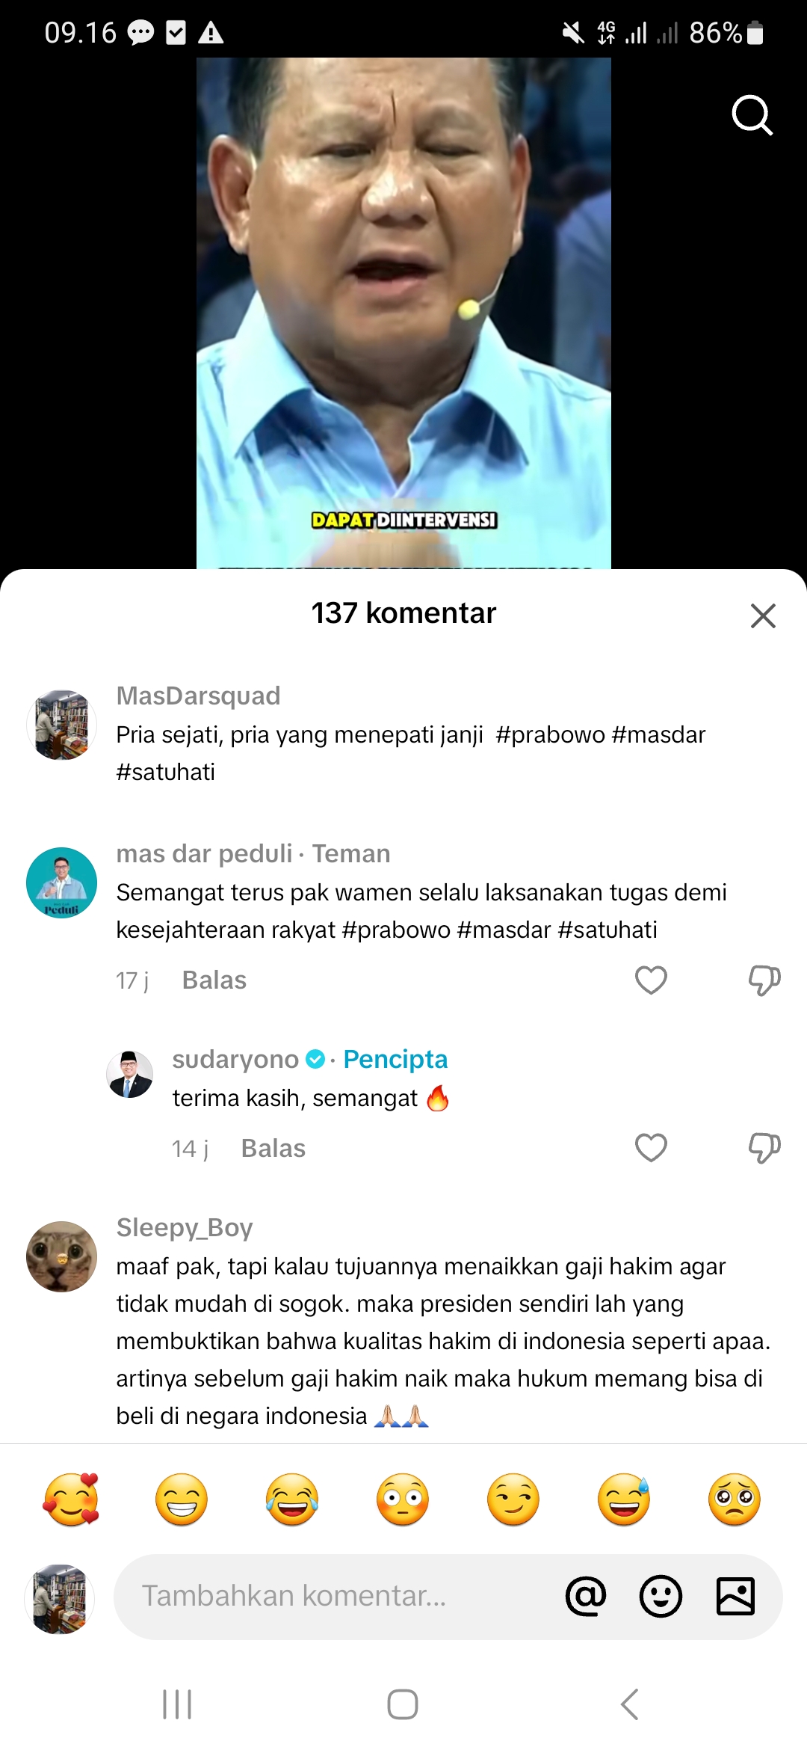Dislike mas dar peduli's comment
The height and width of the screenshot is (1750, 807).
pyautogui.click(x=764, y=980)
